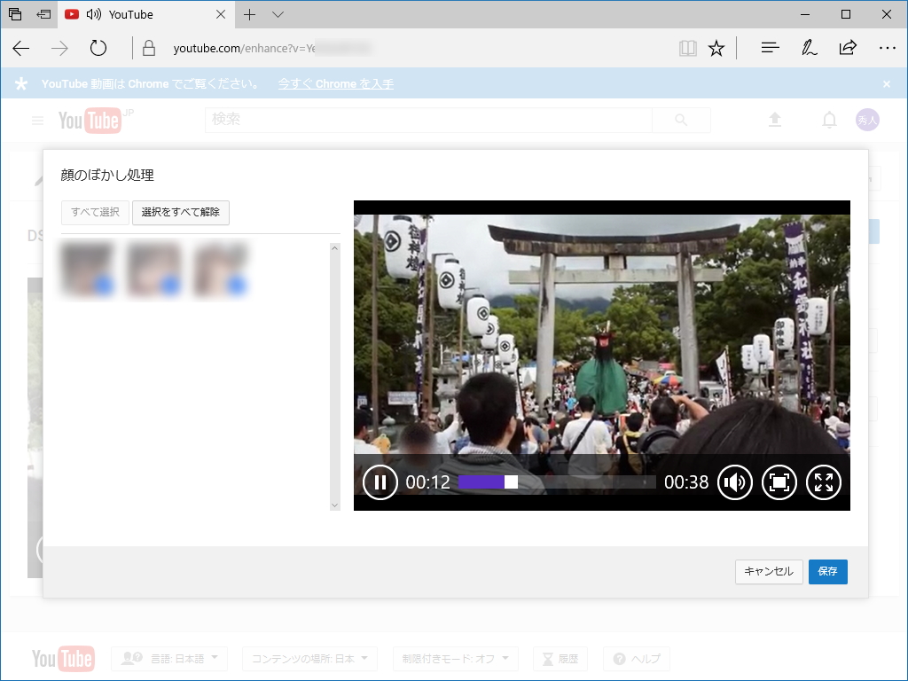This screenshot has width=908, height=681.
Task: Click the 今すぐ Chrome を入手 link
Action: (335, 83)
